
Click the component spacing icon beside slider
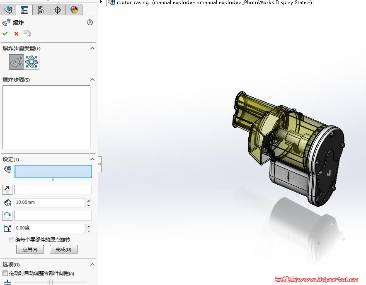click(7, 282)
